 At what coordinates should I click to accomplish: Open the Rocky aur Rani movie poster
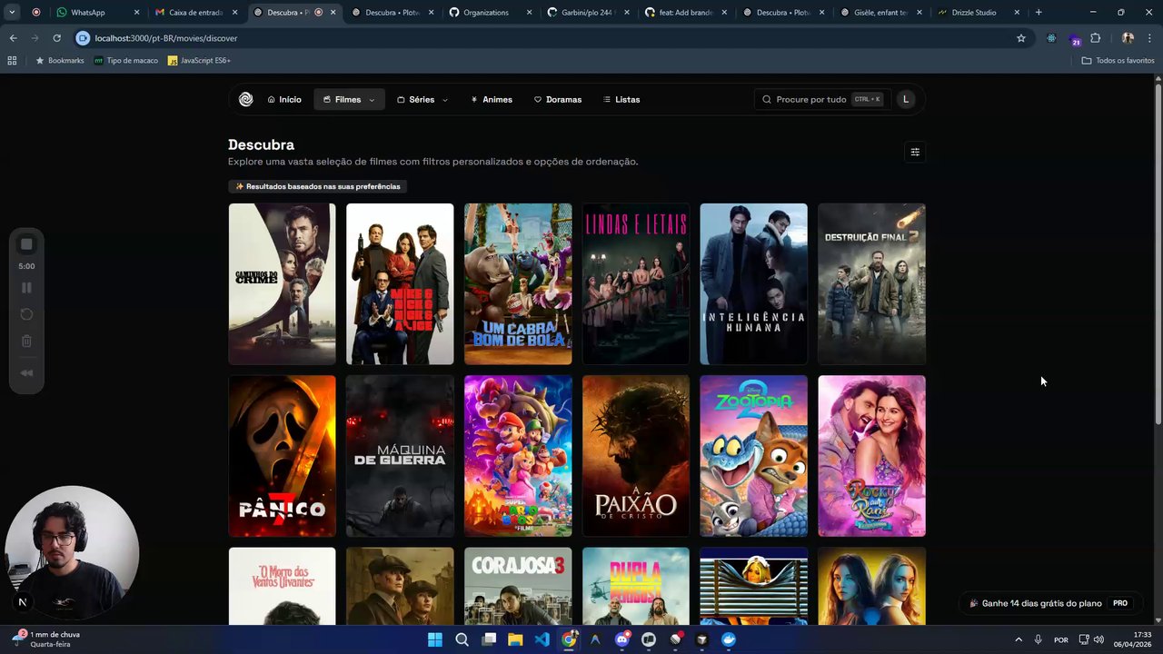871,456
